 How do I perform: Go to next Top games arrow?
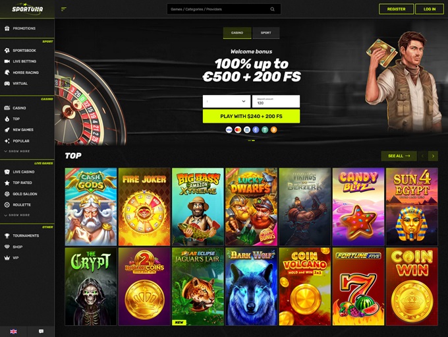point(433,156)
